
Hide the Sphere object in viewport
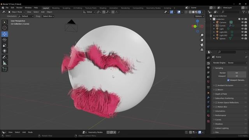click(242, 38)
